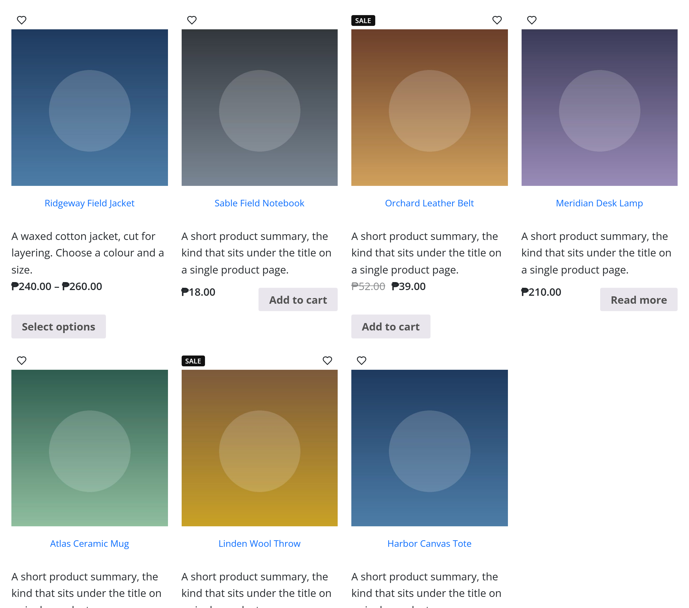Viewport: 689px width, 608px height.
Task: Go to the Meridian Desk Lamp title link
Action: 599,203
